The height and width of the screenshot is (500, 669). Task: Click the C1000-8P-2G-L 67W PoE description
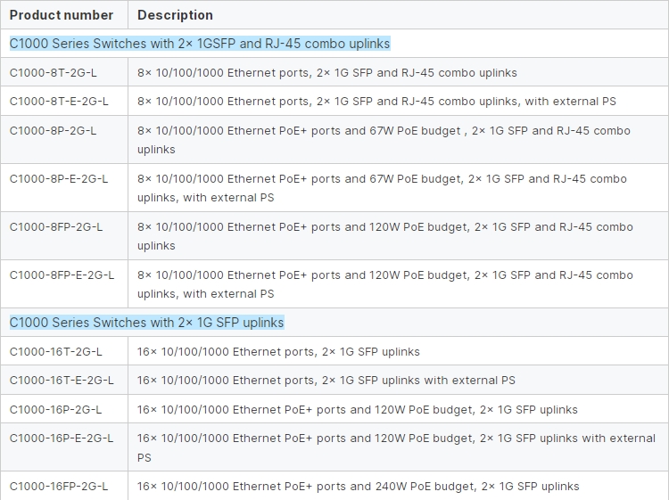pos(384,140)
